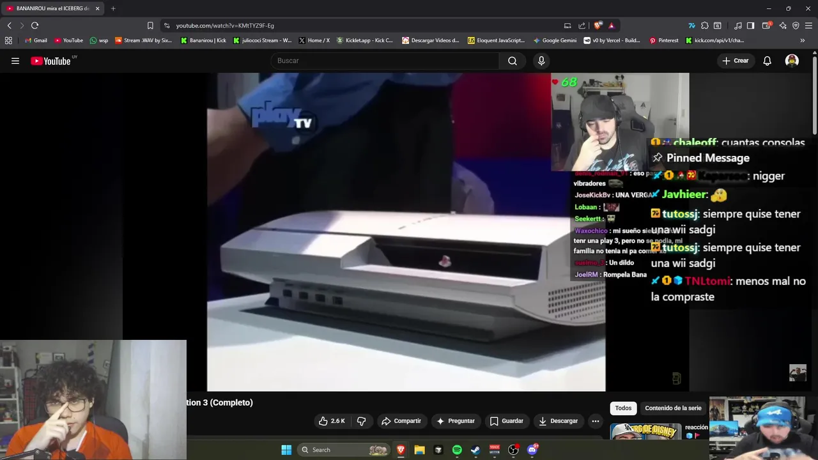Open the Eloquent JavaScript bookmark
This screenshot has width=818, height=460.
[496, 40]
